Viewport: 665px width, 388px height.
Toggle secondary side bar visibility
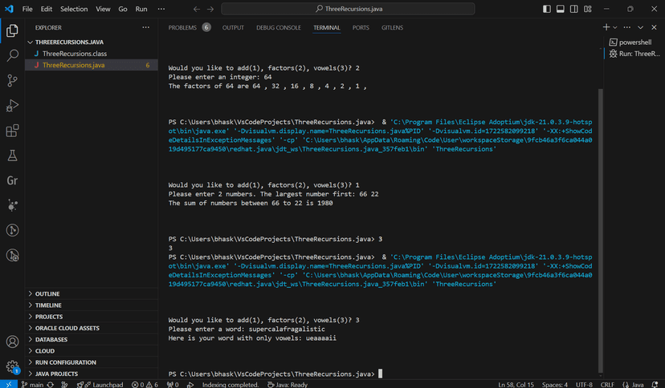(x=573, y=9)
